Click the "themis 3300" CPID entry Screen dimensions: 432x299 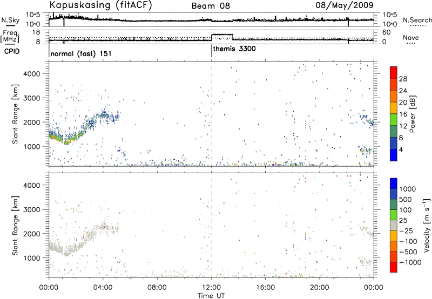coord(234,49)
